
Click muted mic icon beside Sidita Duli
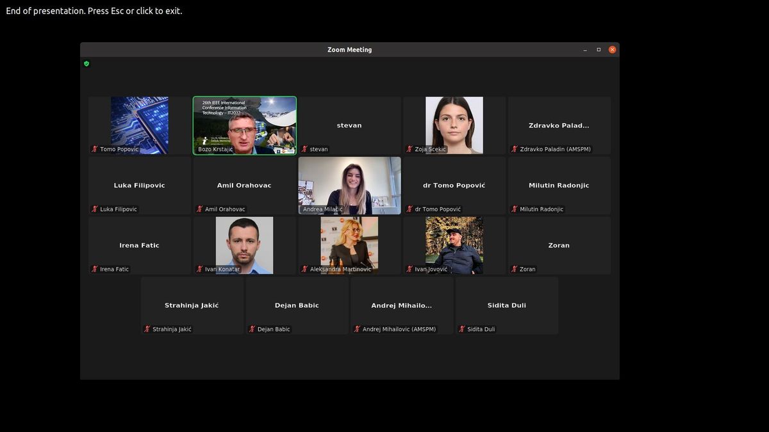(462, 329)
